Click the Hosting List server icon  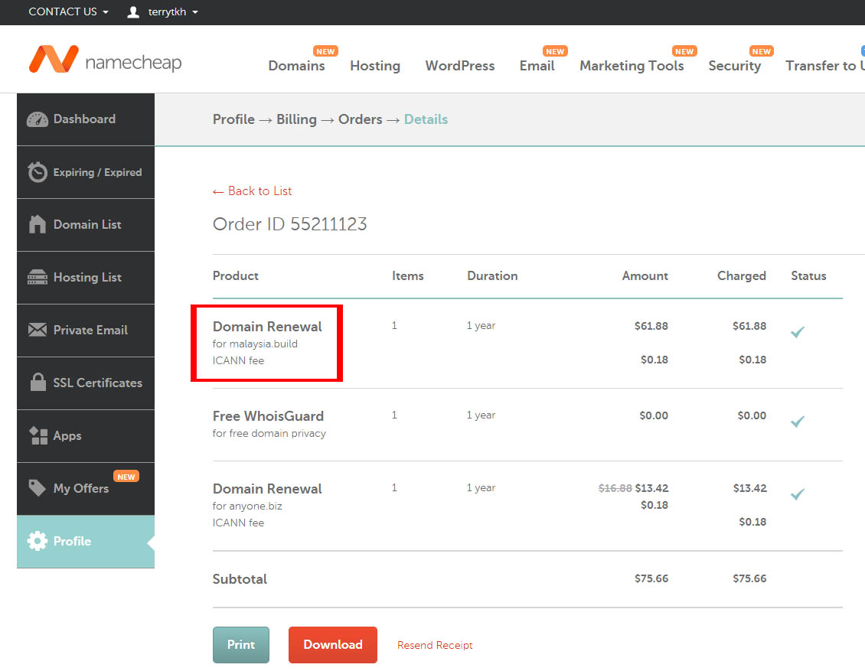[x=38, y=277]
